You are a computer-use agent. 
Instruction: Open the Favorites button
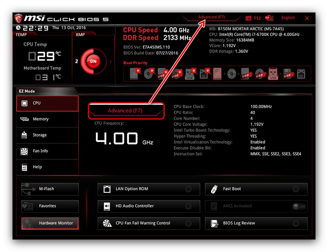click(x=50, y=206)
